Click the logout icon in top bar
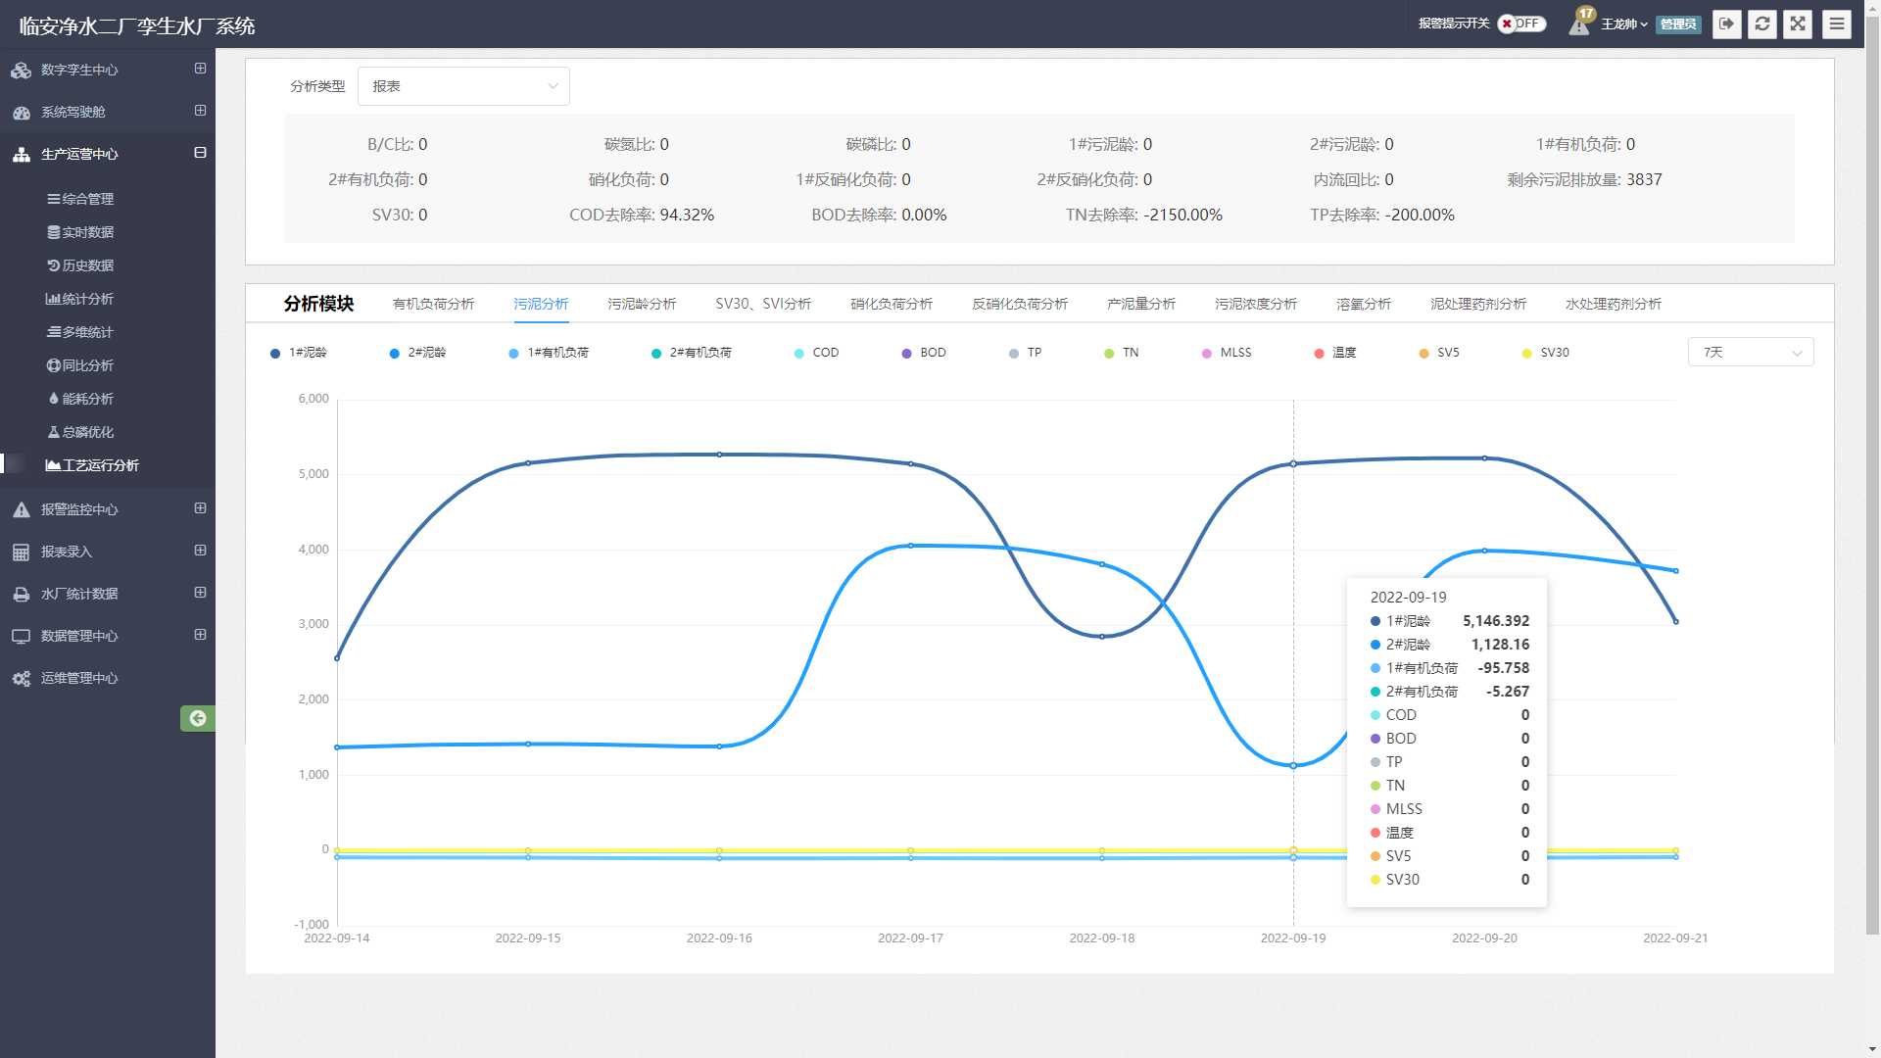This screenshot has height=1058, width=1881. (x=1726, y=24)
